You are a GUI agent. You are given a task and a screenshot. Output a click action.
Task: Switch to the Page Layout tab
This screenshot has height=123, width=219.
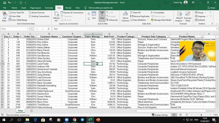tap(36, 8)
